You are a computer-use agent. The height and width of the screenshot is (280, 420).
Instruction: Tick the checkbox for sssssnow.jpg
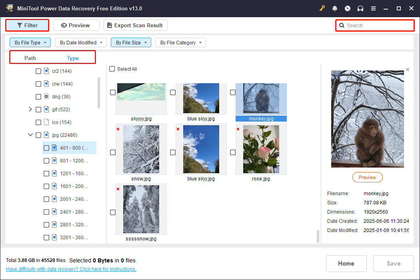click(113, 212)
